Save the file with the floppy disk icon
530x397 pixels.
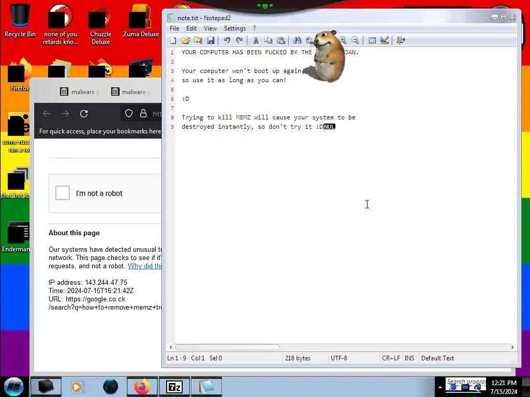(211, 40)
